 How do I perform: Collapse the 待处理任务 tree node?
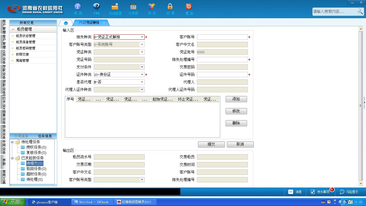point(12,142)
